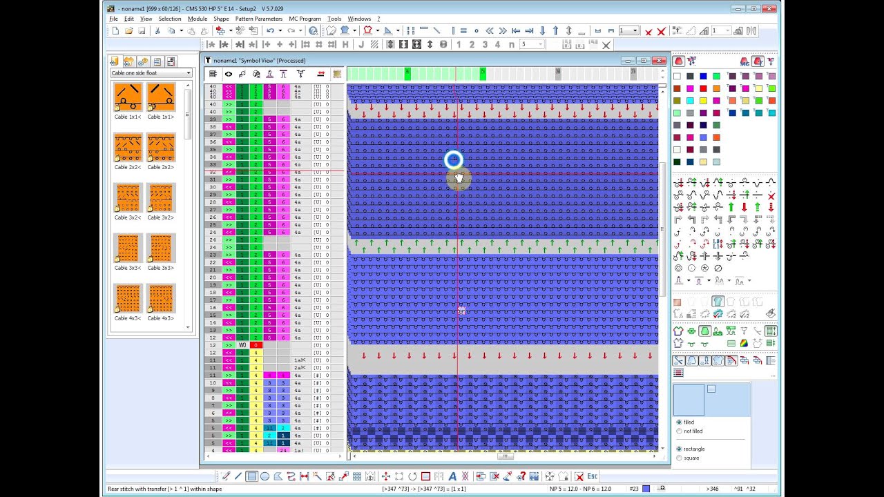Select the Ellipse draw tool

point(265,476)
